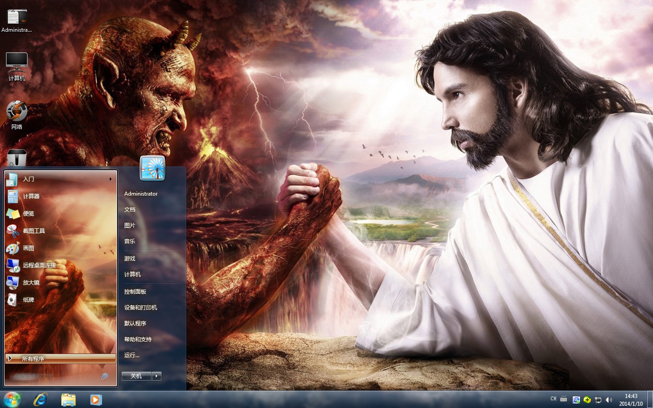Expand the 入门 submenu arrow
Viewport: 653px width, 408px height.
pos(110,179)
